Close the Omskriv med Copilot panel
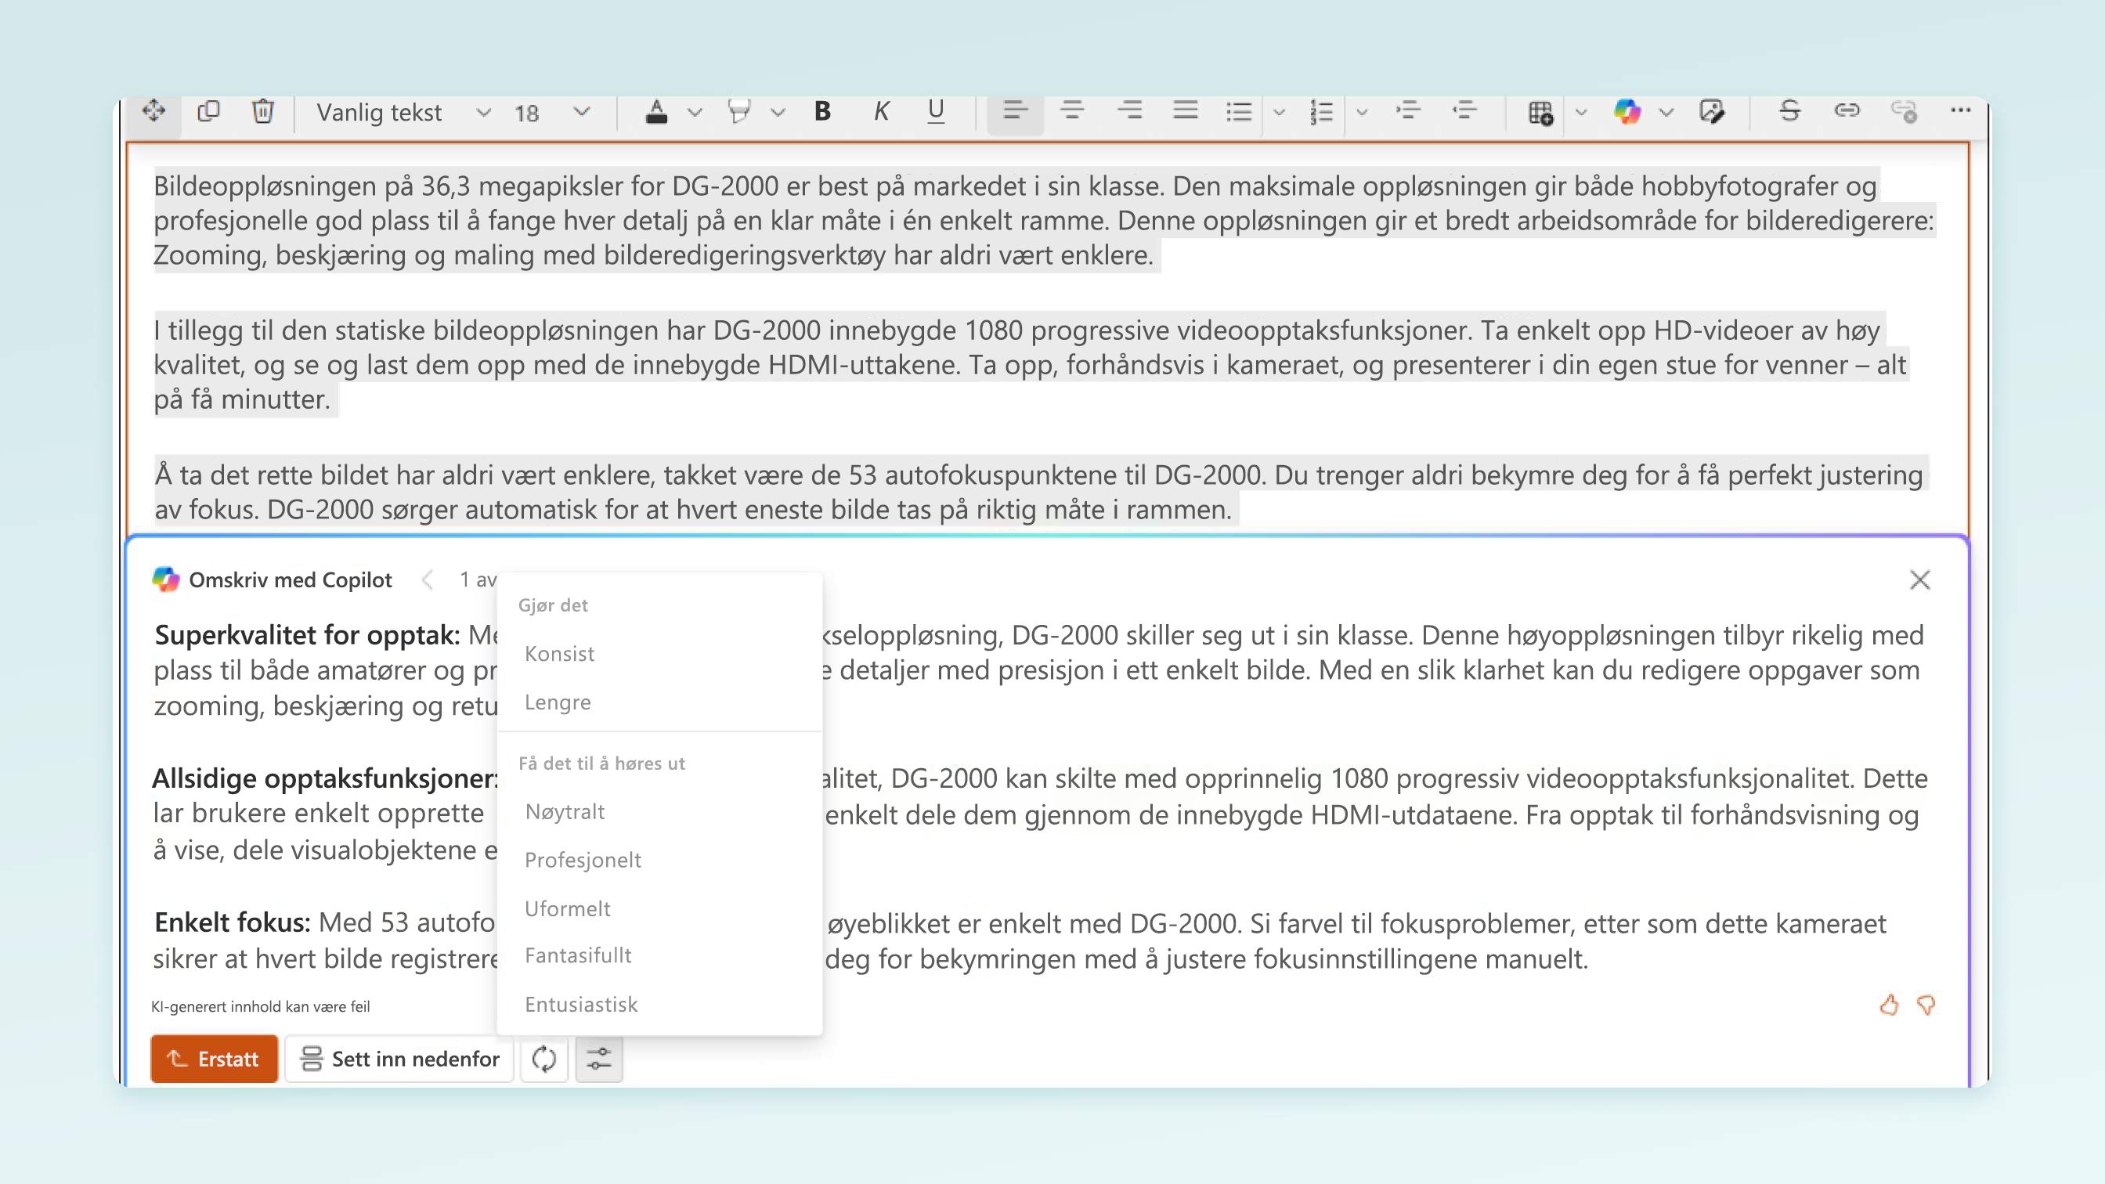This screenshot has height=1184, width=2105. coord(1920,579)
